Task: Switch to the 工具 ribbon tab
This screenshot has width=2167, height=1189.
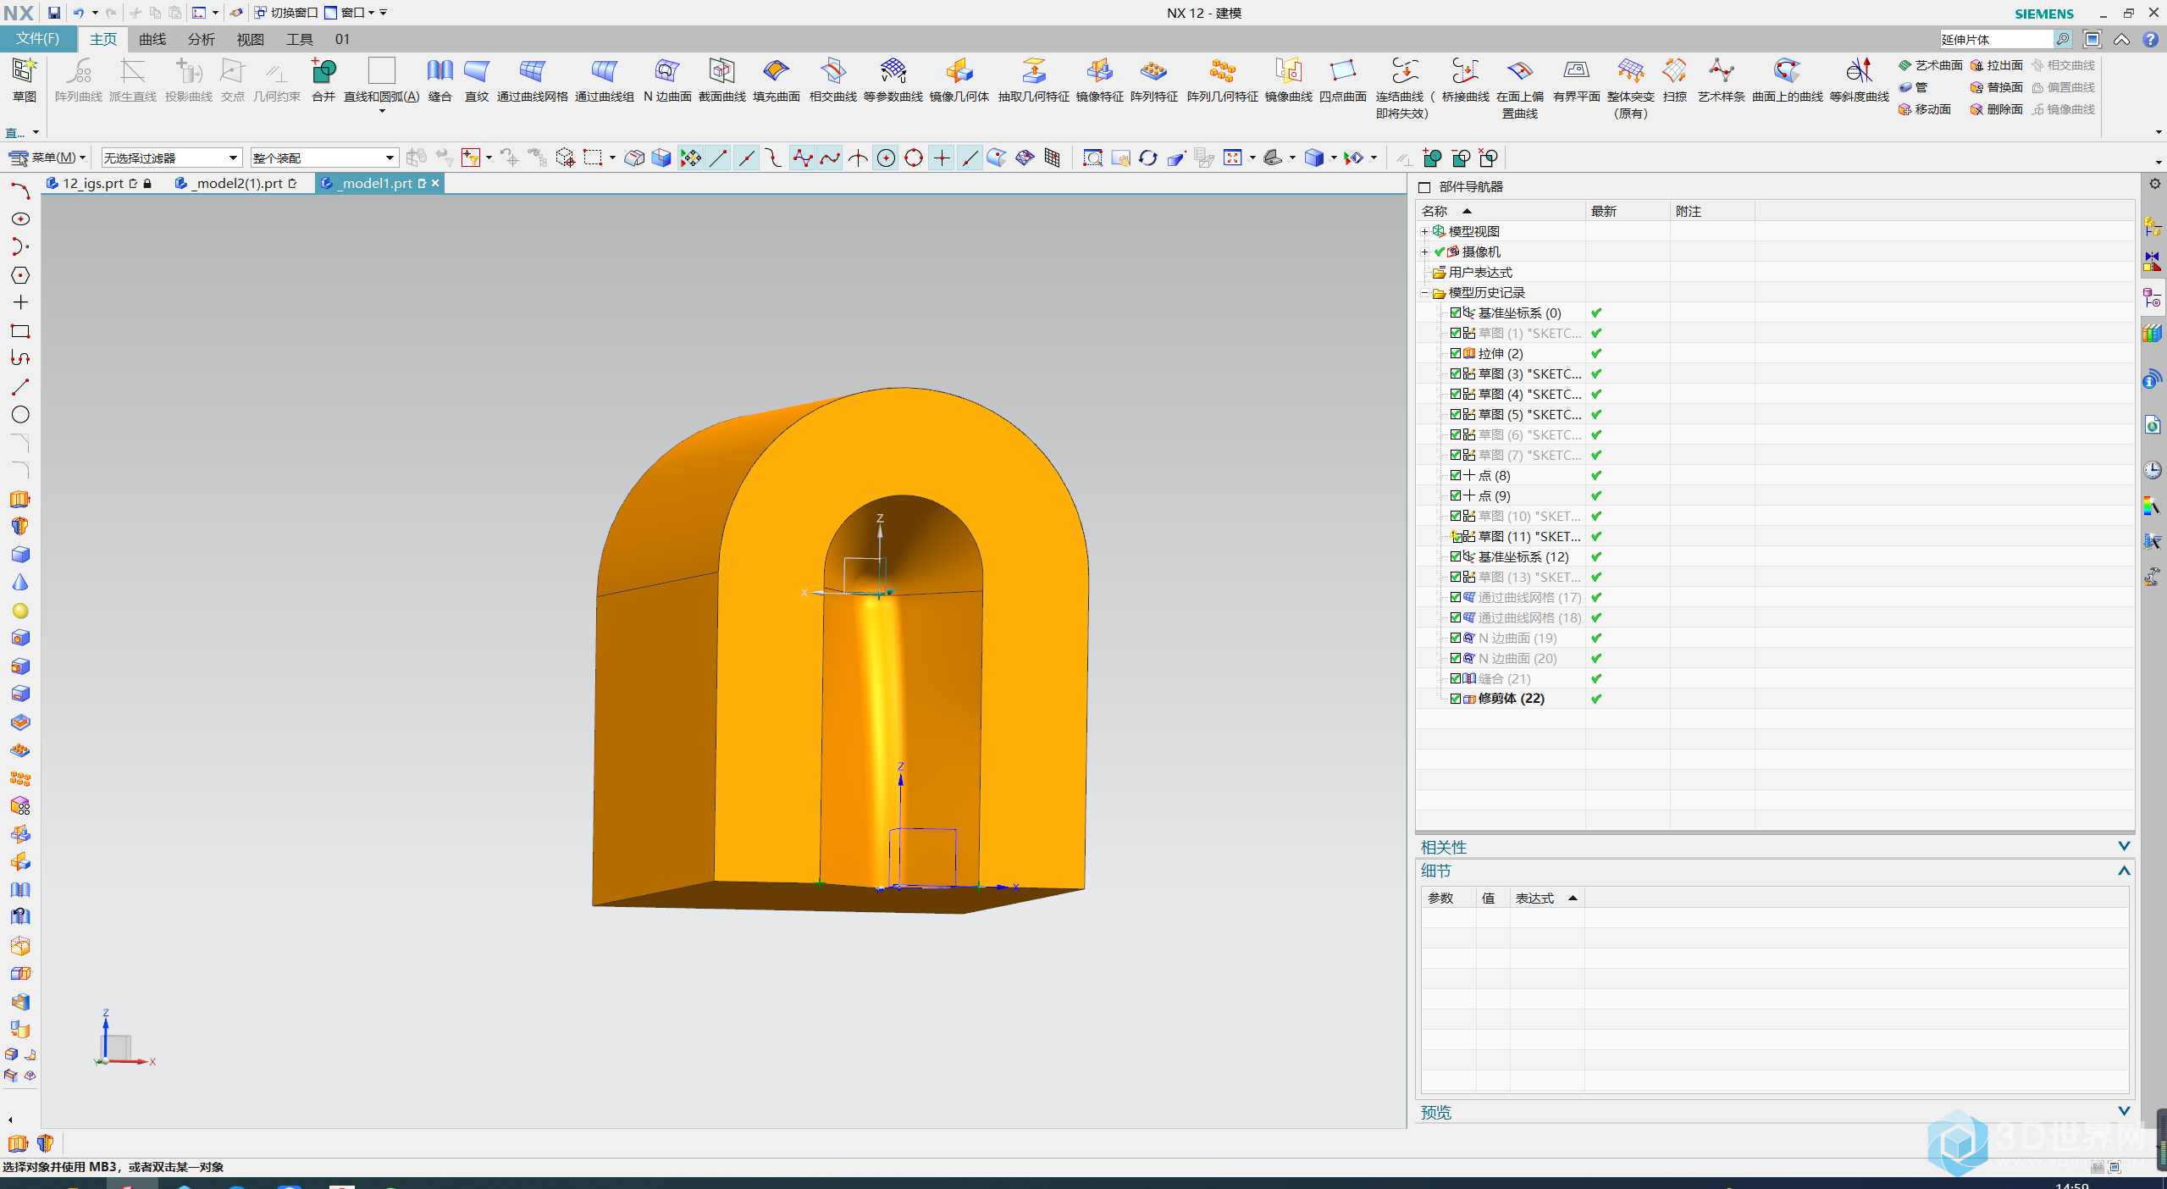Action: (300, 39)
